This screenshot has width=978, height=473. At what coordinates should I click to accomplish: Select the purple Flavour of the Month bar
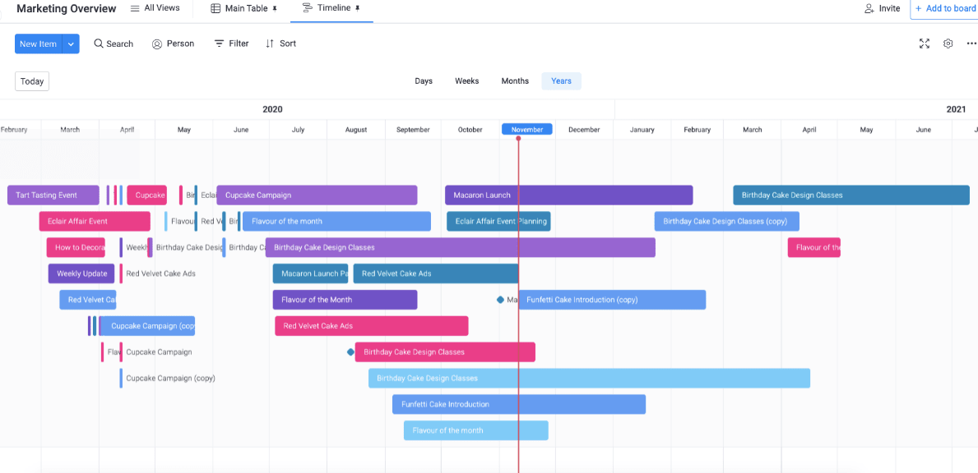point(345,300)
